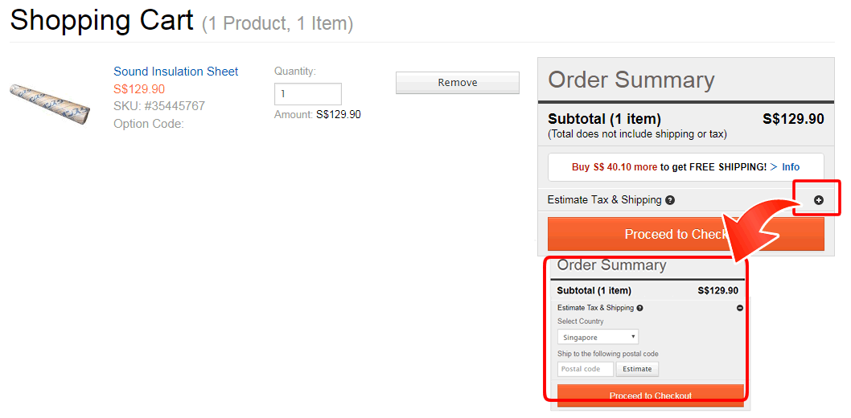
Task: Collapse estimate section with minus icon
Action: (740, 308)
